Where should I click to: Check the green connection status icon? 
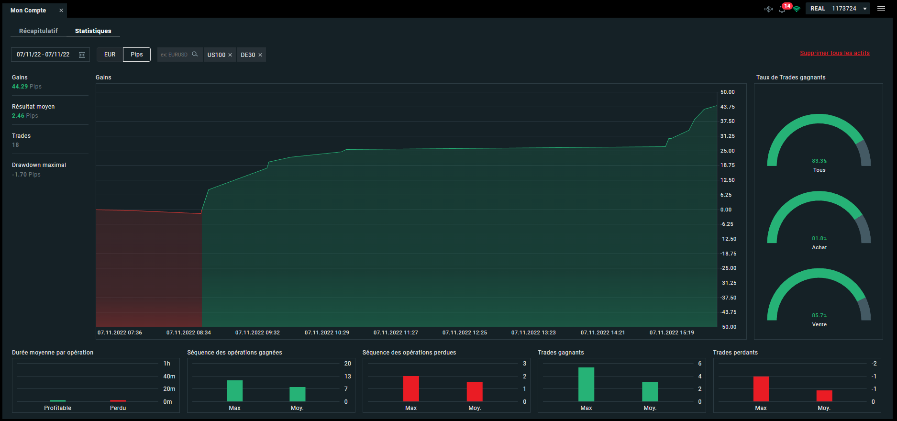[797, 9]
